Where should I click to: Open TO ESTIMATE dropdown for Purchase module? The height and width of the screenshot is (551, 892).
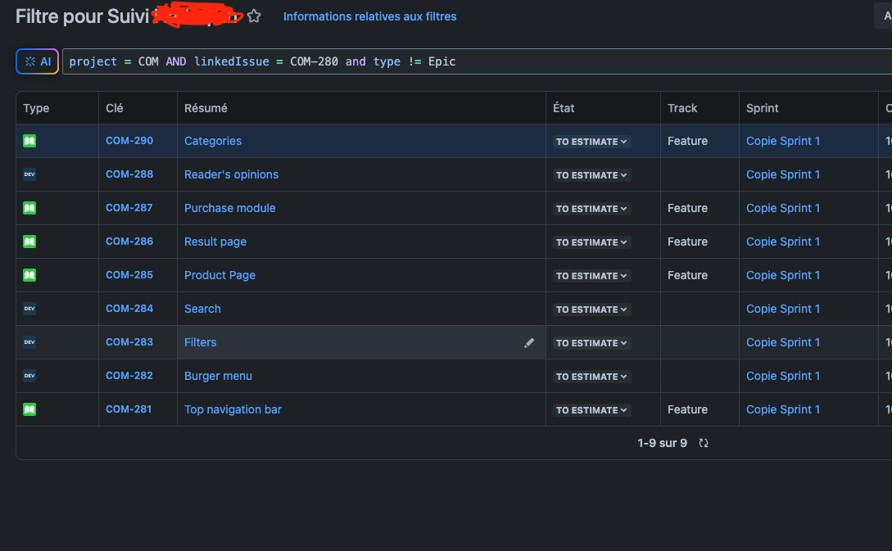coord(591,209)
